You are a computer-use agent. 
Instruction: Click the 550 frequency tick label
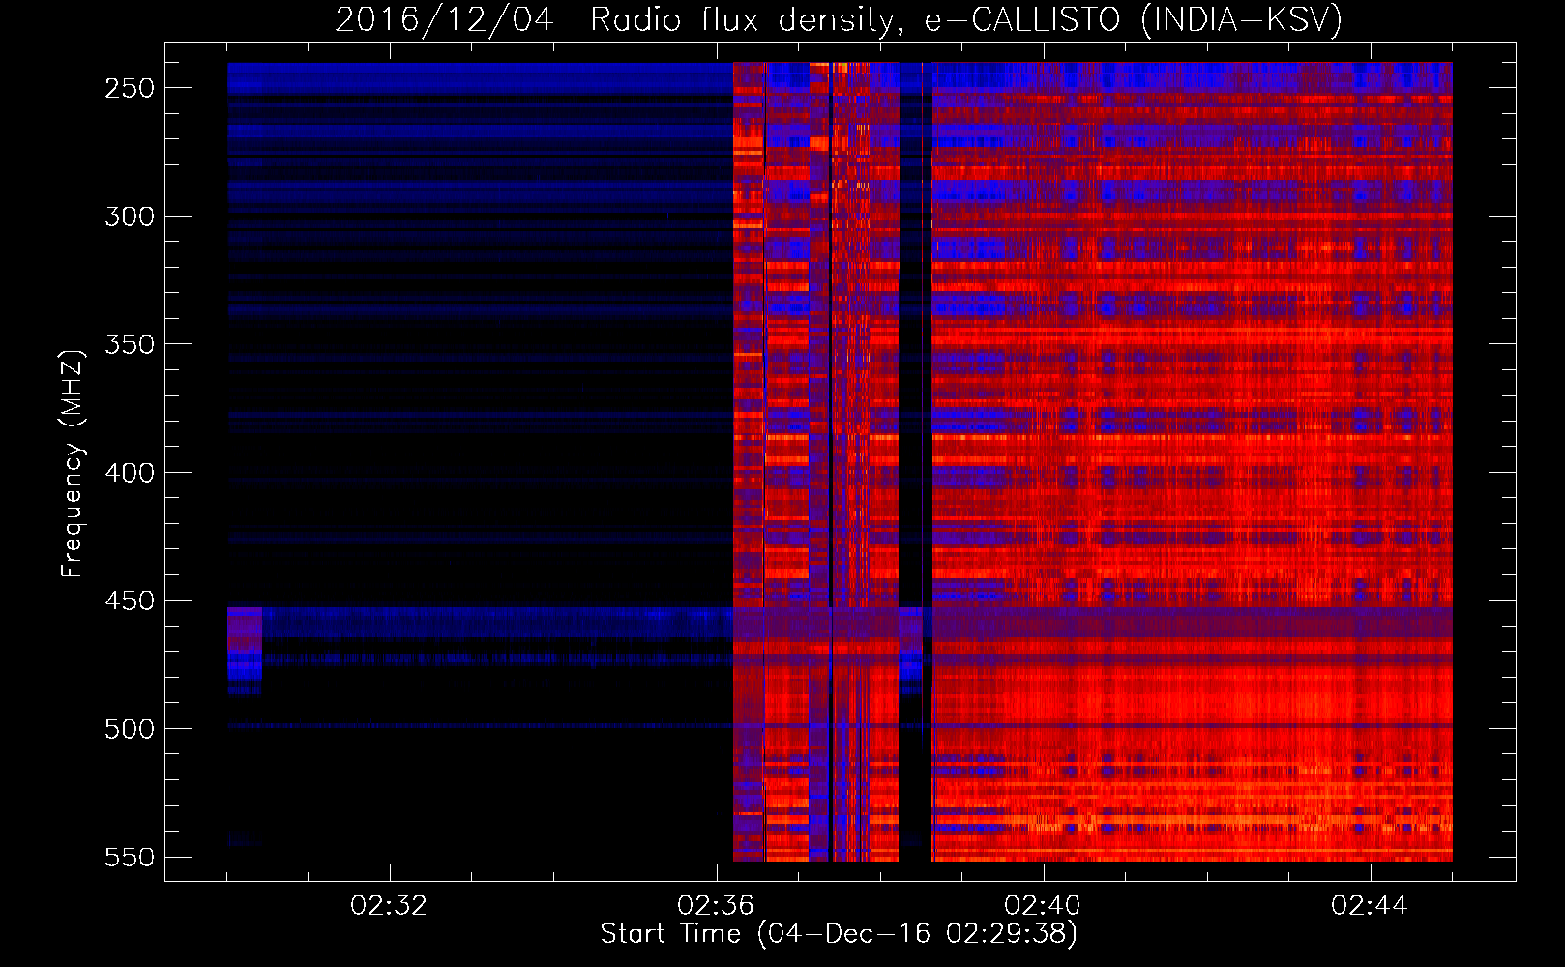(130, 858)
